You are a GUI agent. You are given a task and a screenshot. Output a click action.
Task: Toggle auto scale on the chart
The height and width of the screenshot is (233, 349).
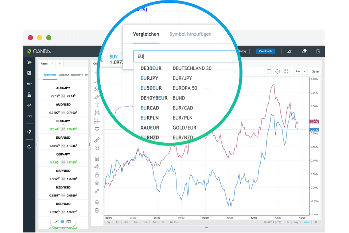click(x=306, y=222)
